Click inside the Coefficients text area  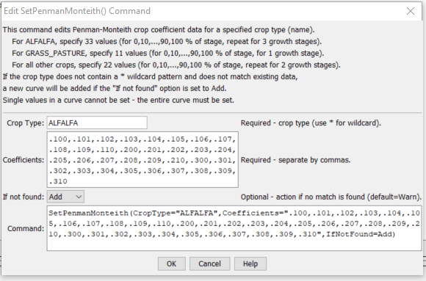[x=142, y=160]
